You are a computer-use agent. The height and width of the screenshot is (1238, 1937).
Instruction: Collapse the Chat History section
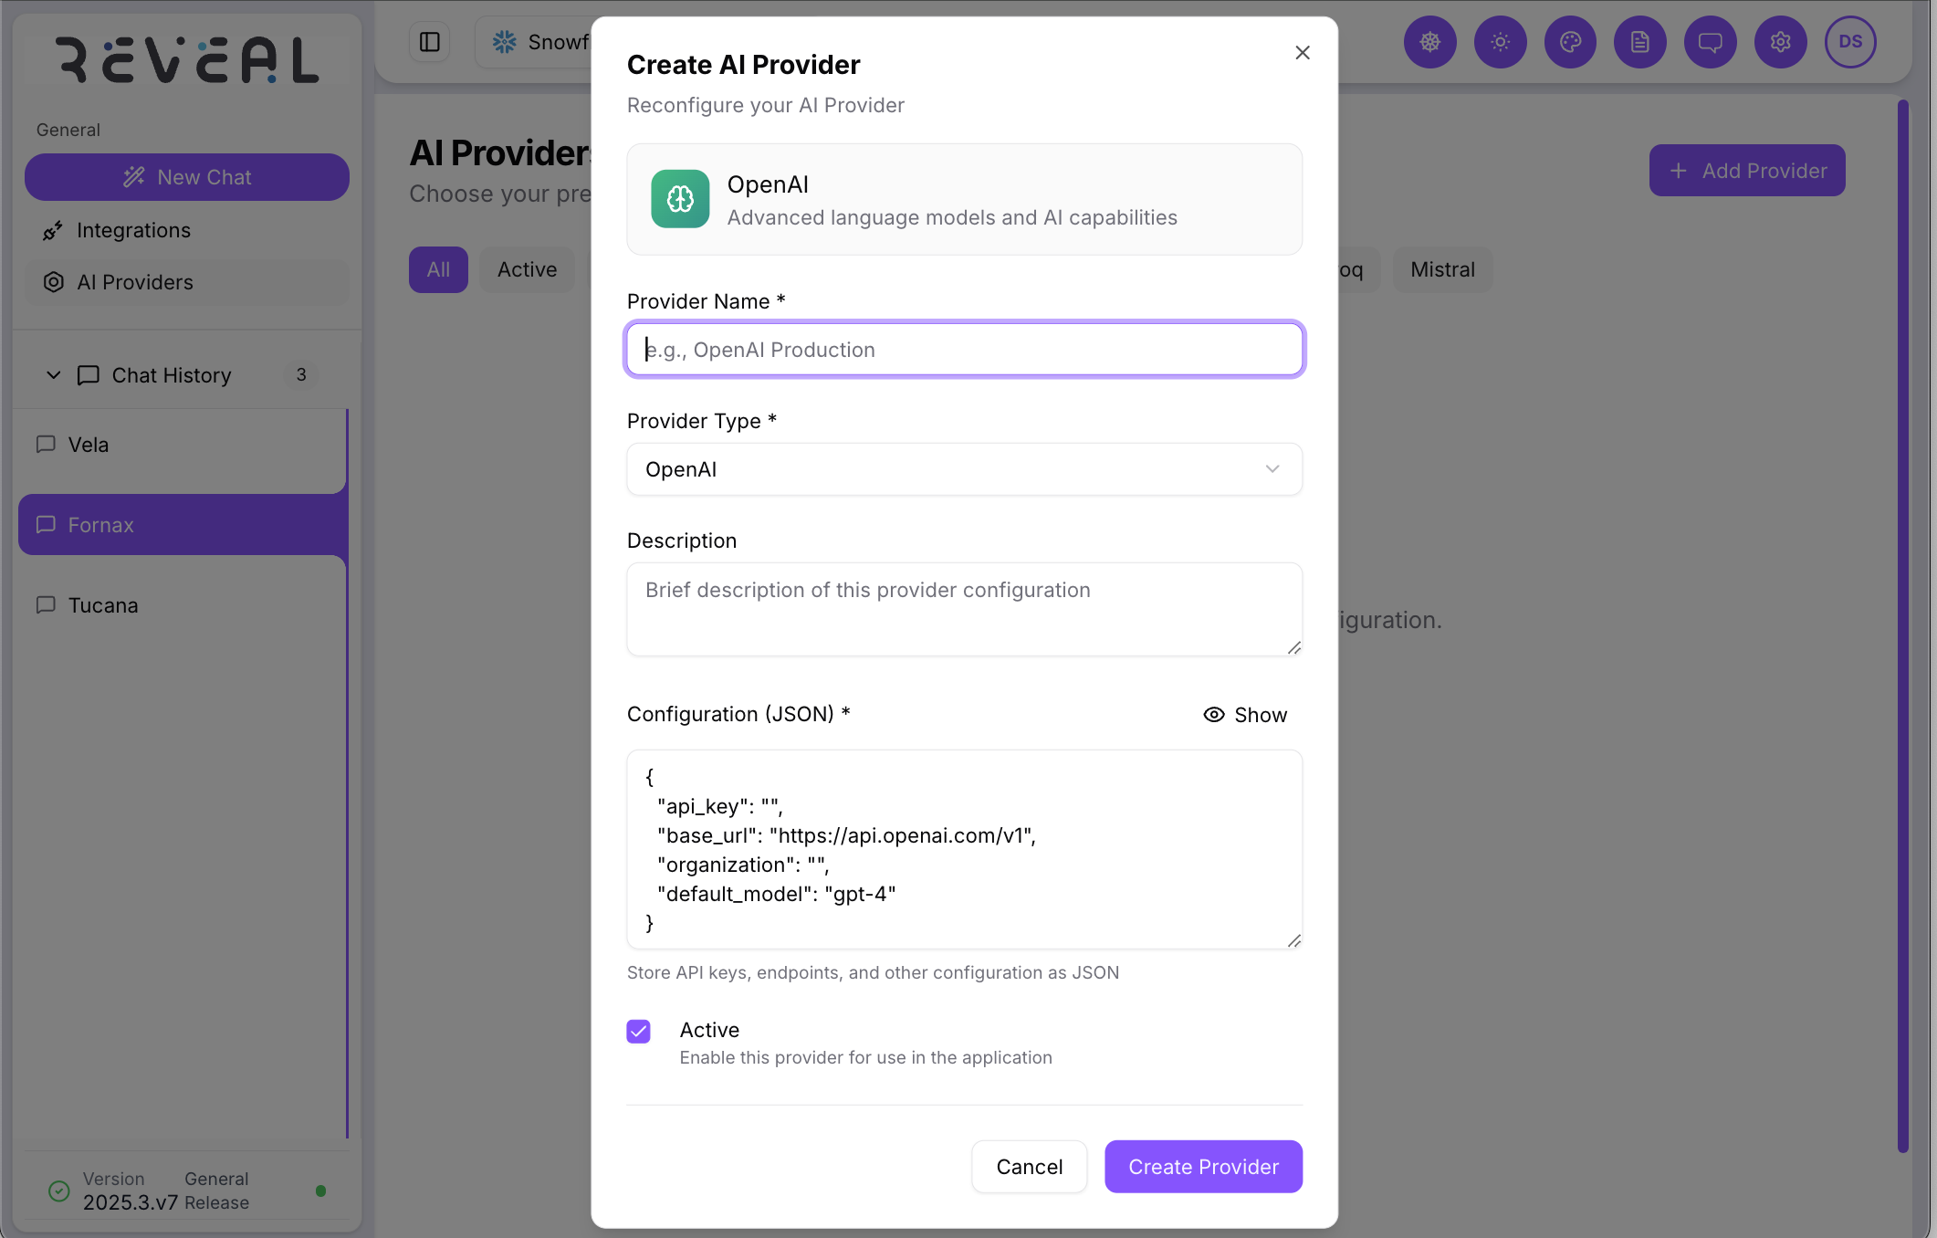click(53, 375)
